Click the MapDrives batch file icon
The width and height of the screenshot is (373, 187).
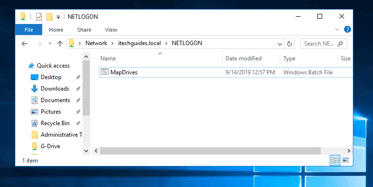105,72
